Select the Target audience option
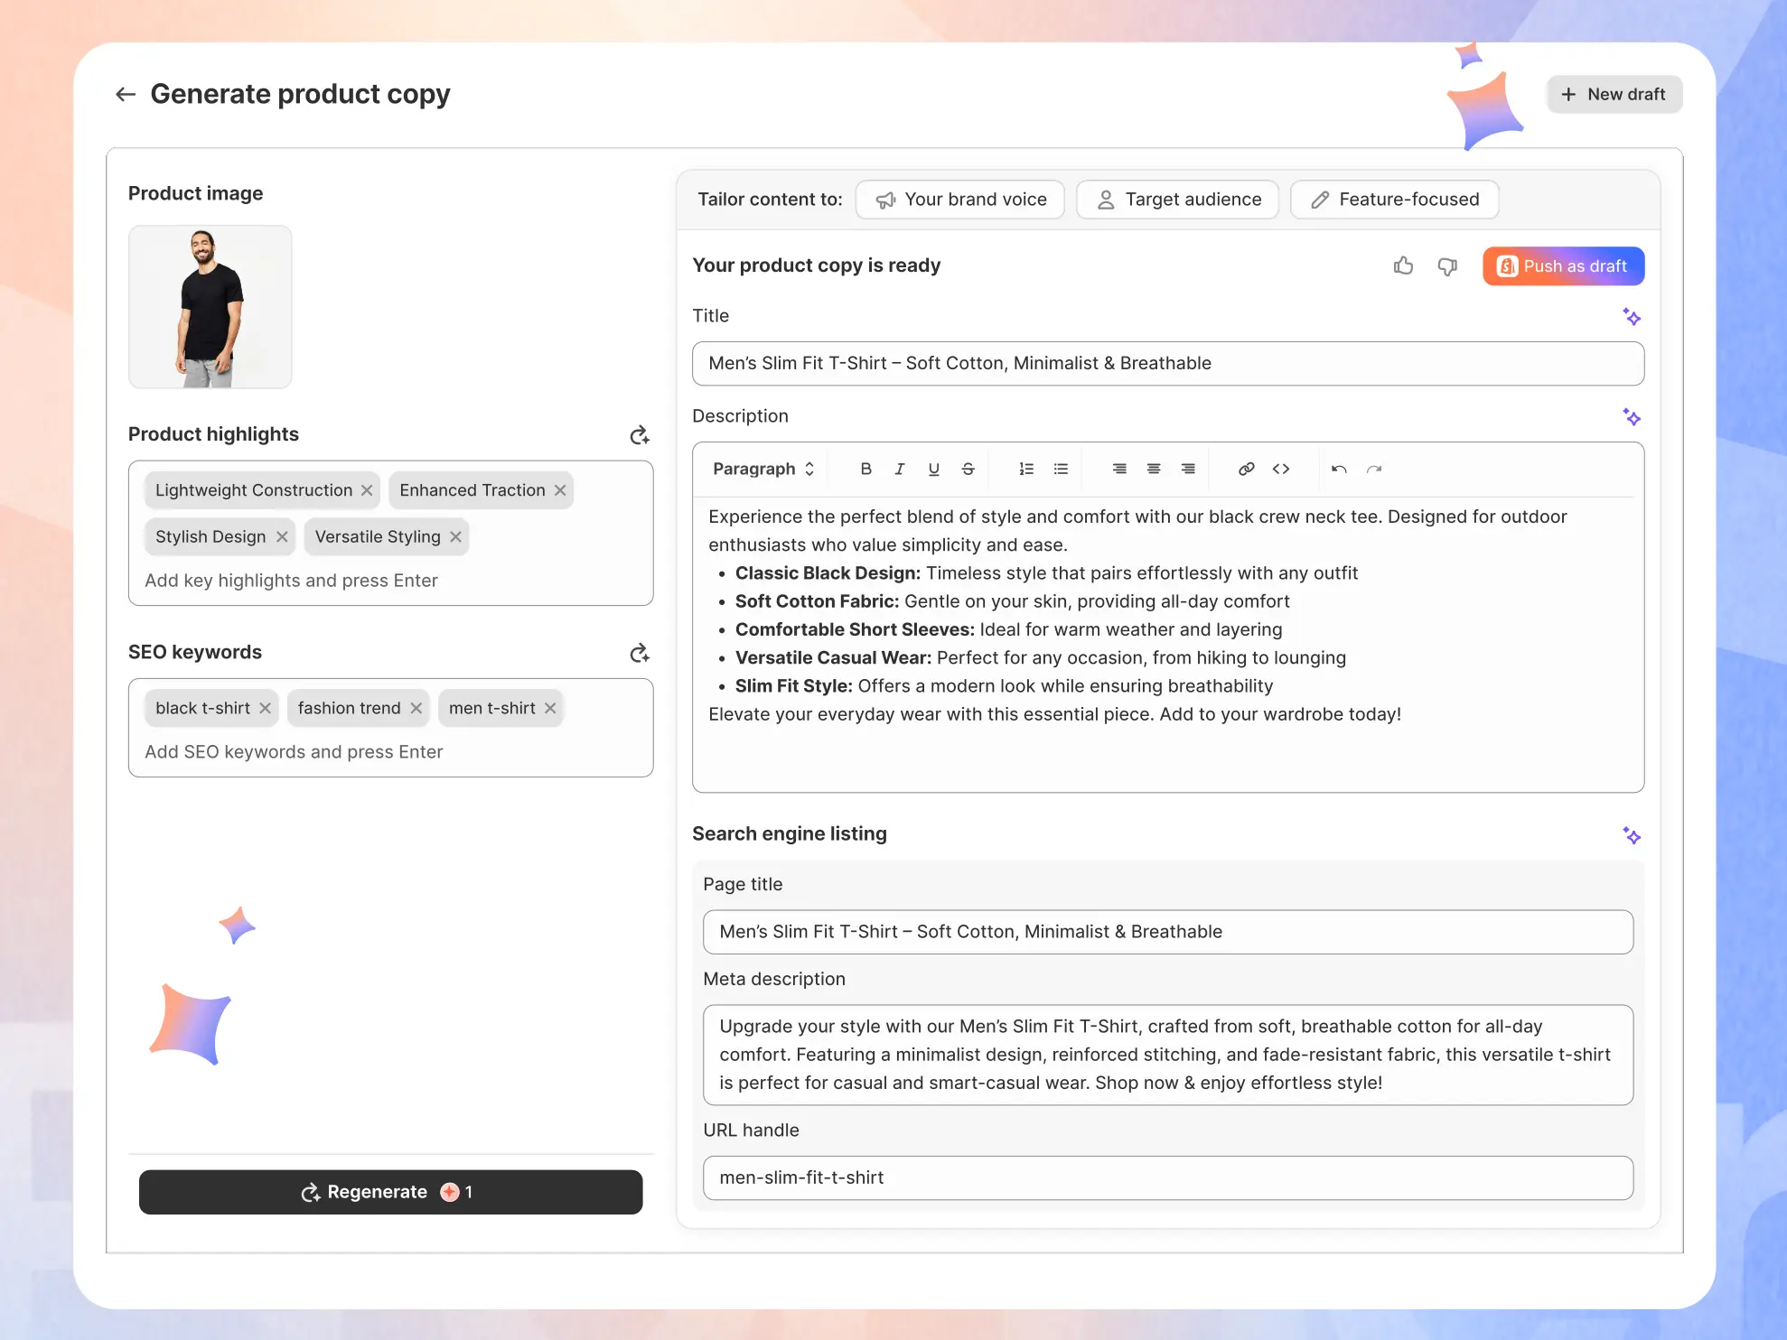 [1177, 200]
